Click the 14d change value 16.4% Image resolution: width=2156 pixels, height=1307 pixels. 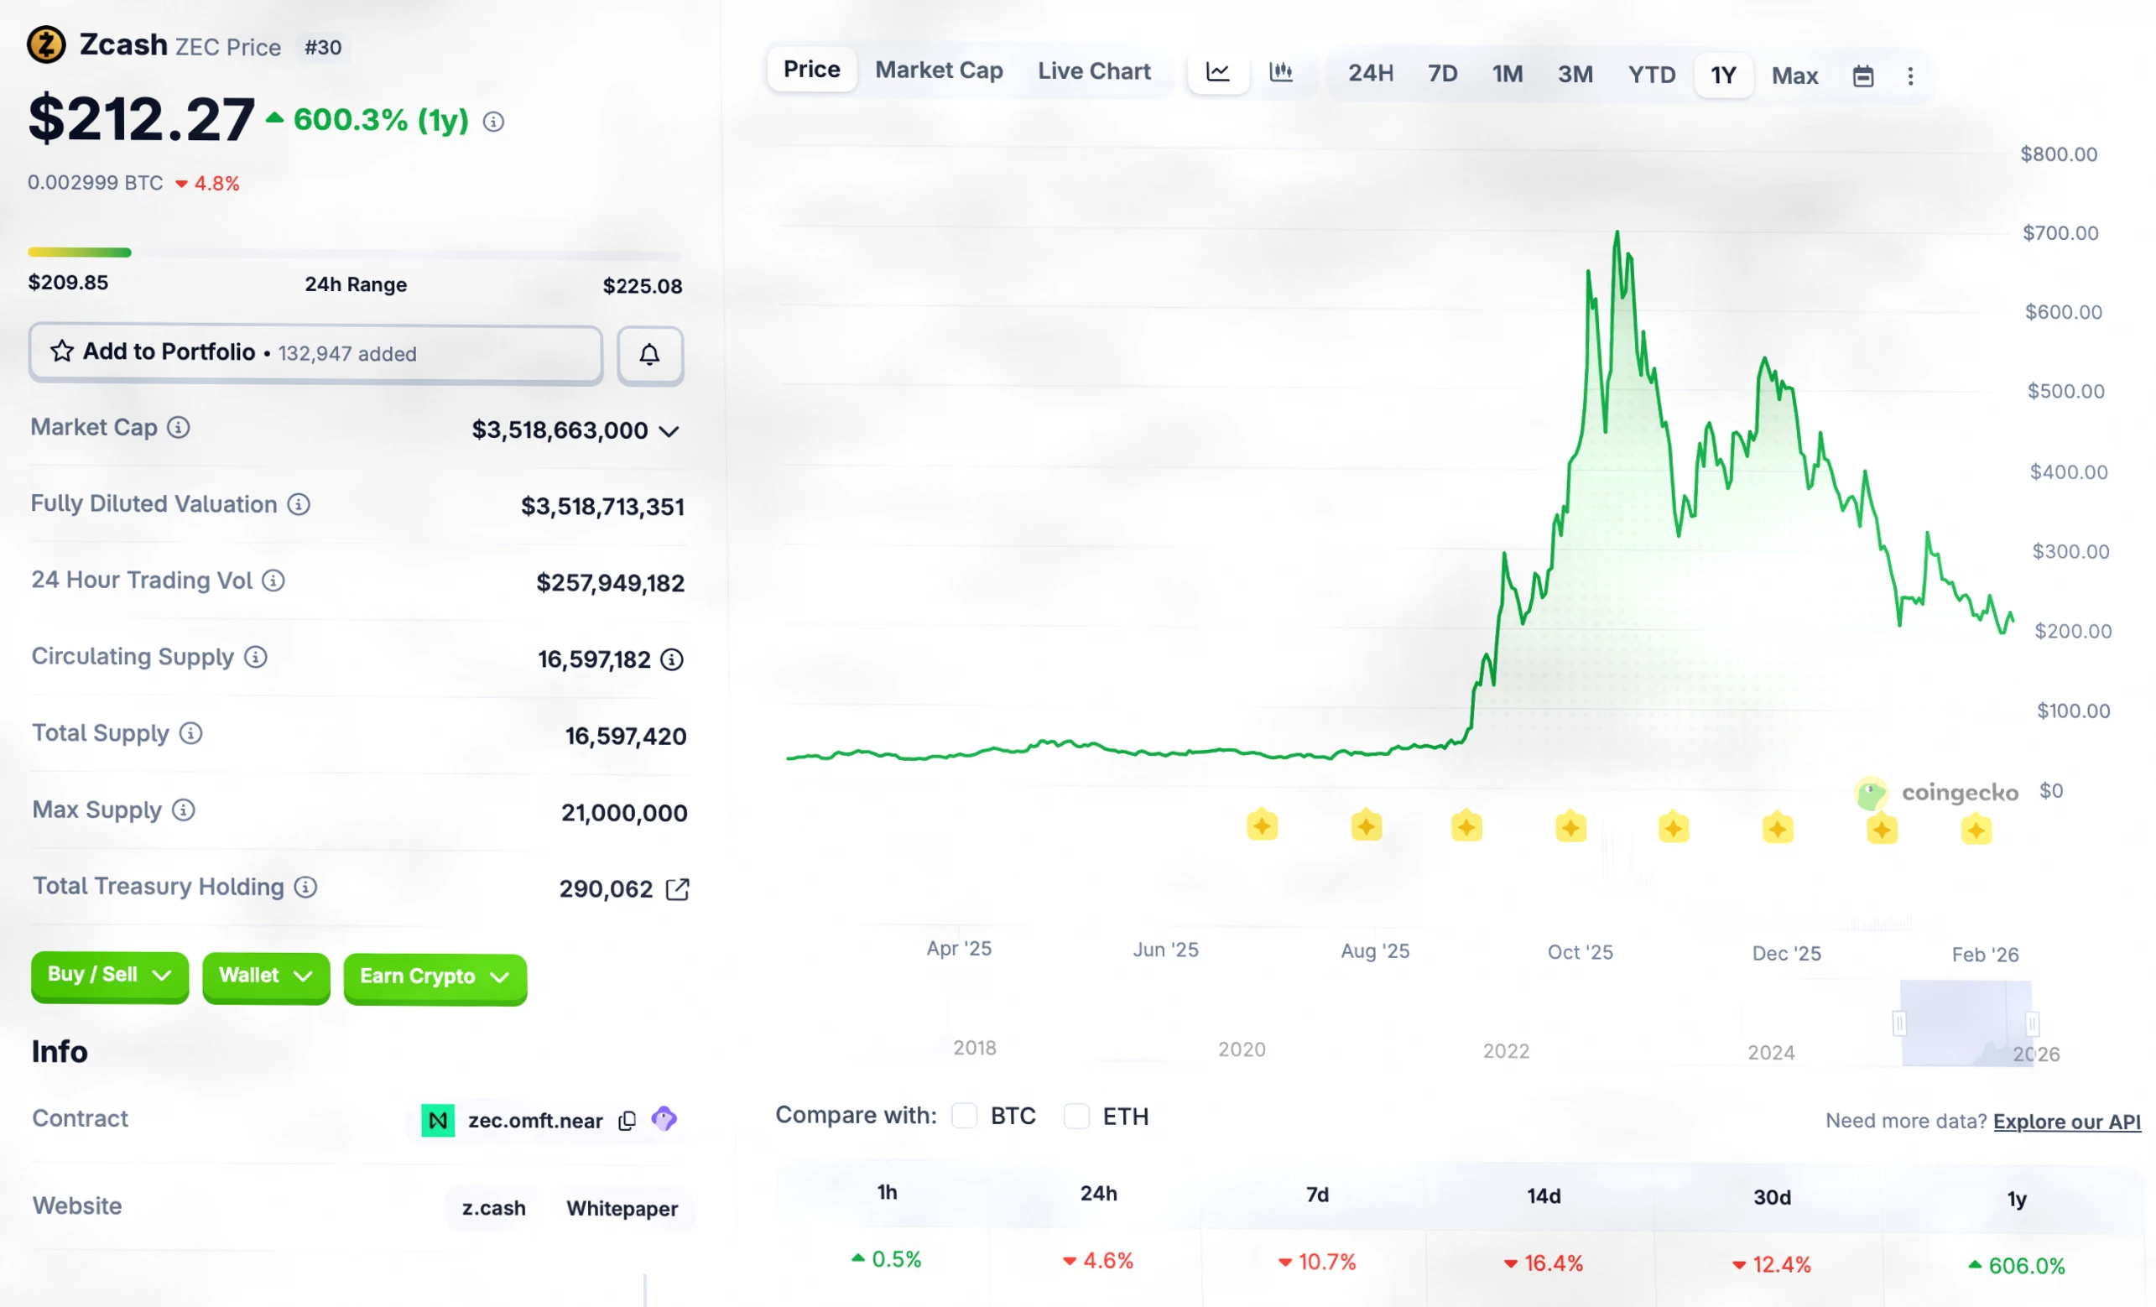tap(1544, 1263)
